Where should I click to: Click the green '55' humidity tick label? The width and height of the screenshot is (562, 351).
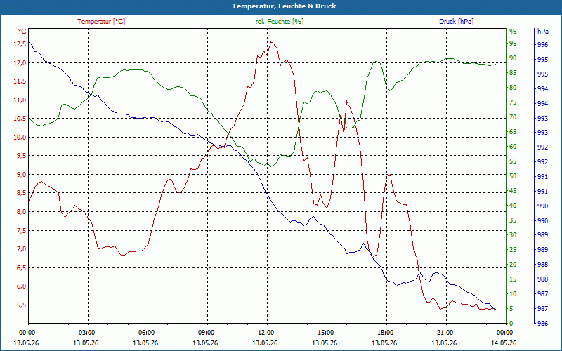(x=513, y=161)
